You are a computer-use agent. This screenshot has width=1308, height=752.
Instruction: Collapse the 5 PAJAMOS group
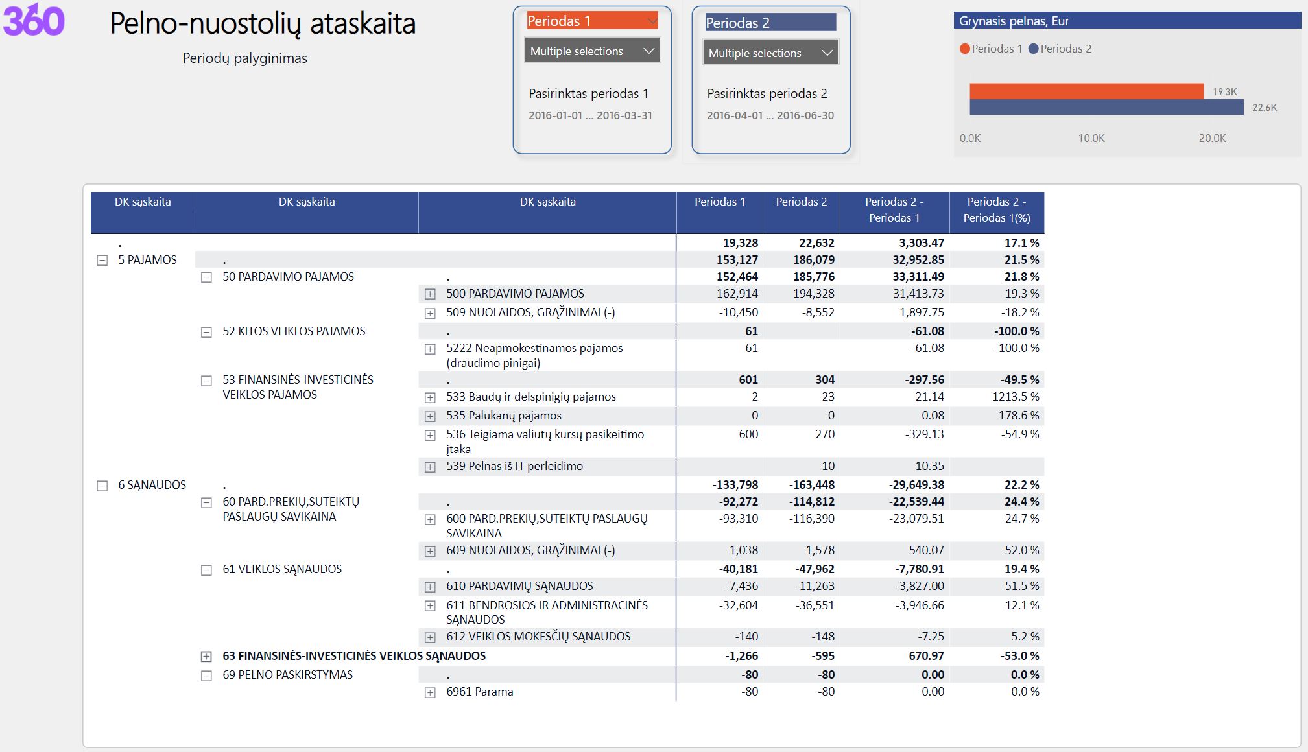point(102,260)
